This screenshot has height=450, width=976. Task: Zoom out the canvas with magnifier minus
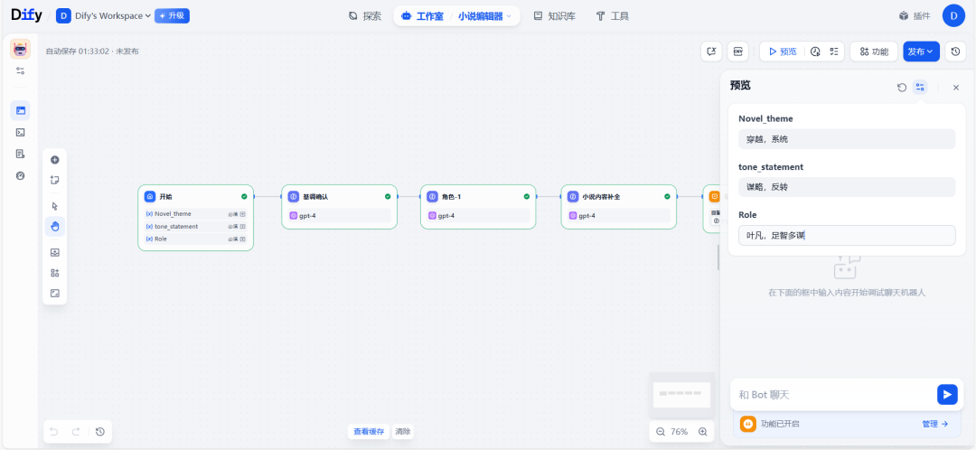pyautogui.click(x=661, y=432)
